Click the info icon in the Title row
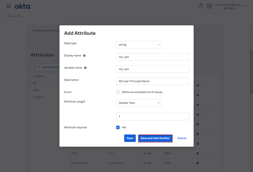Viewport: 253px width, 172px height. [x=197, y=153]
